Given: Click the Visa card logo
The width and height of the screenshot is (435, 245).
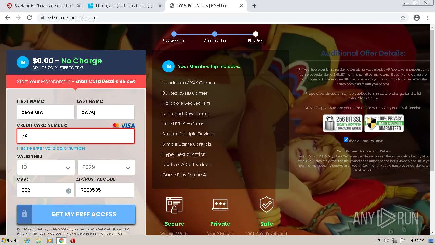Looking at the screenshot, I should coord(128,126).
